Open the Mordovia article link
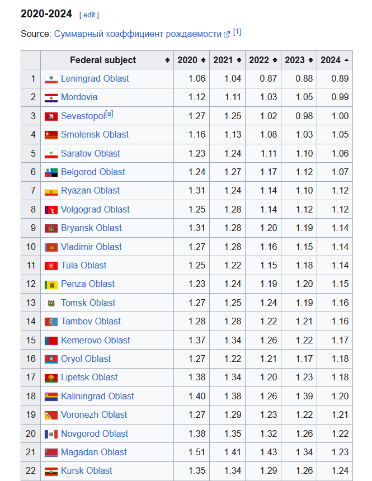 79,97
